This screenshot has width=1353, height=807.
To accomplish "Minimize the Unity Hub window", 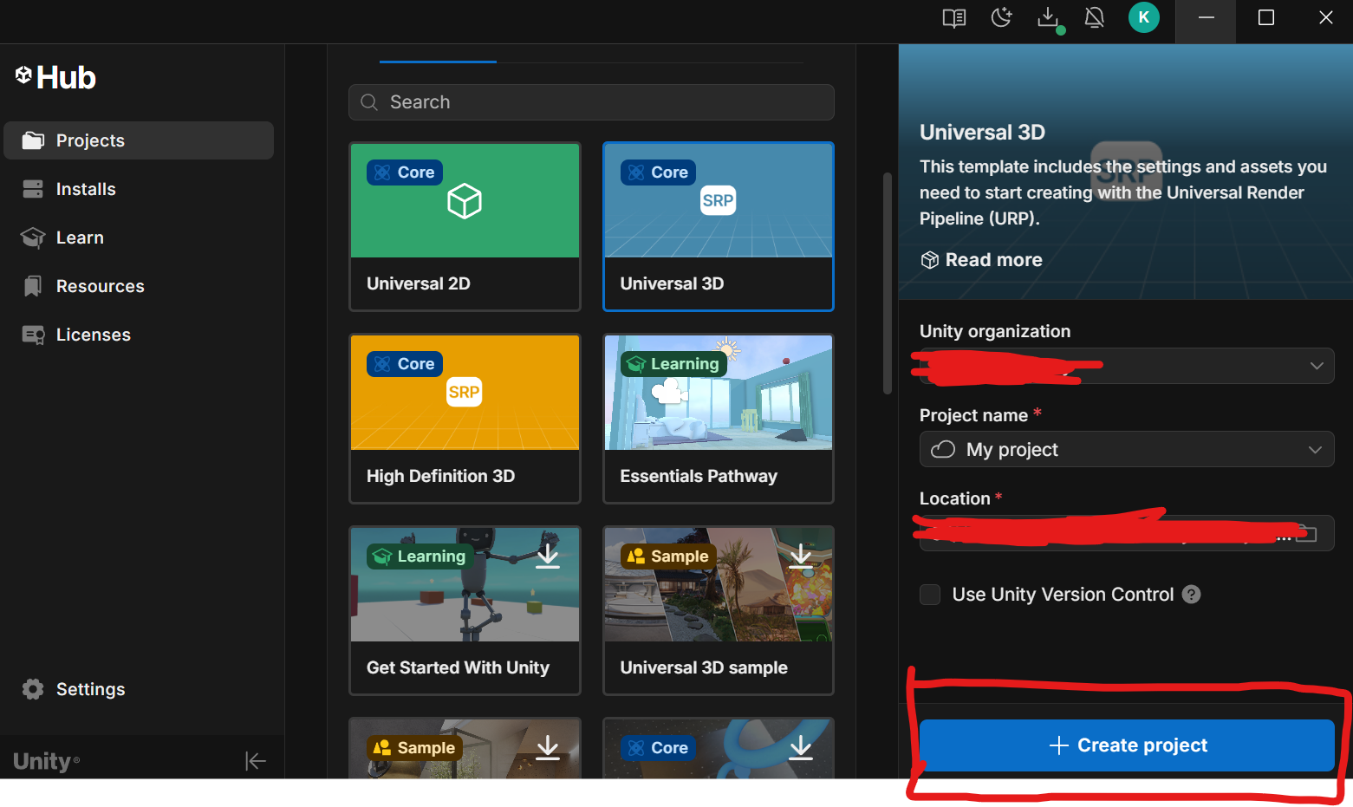I will 1206,18.
